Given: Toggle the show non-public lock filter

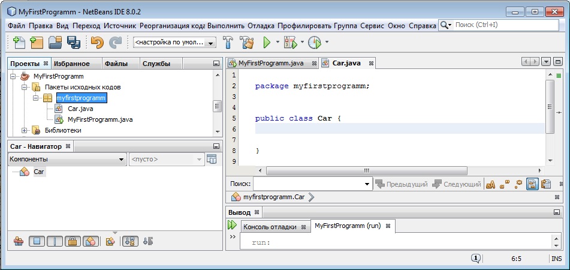Looking at the screenshot, I should (x=73, y=241).
